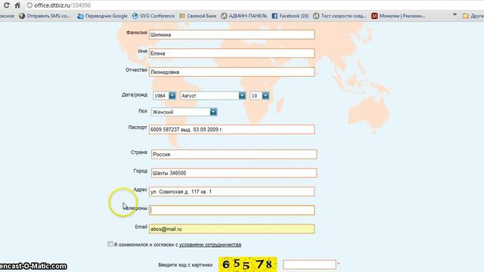
Task: Open the birth month dropdown Август
Action: point(213,96)
